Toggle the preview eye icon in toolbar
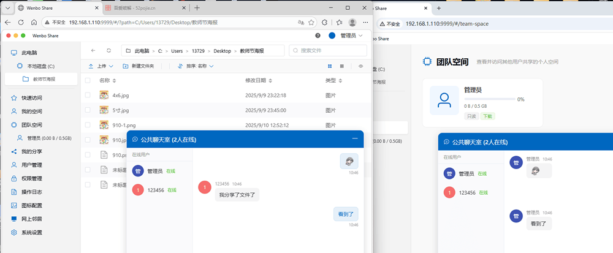Screen dimensions: 613x253 pyautogui.click(x=360, y=66)
